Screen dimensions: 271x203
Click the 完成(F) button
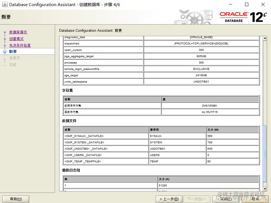(226, 199)
